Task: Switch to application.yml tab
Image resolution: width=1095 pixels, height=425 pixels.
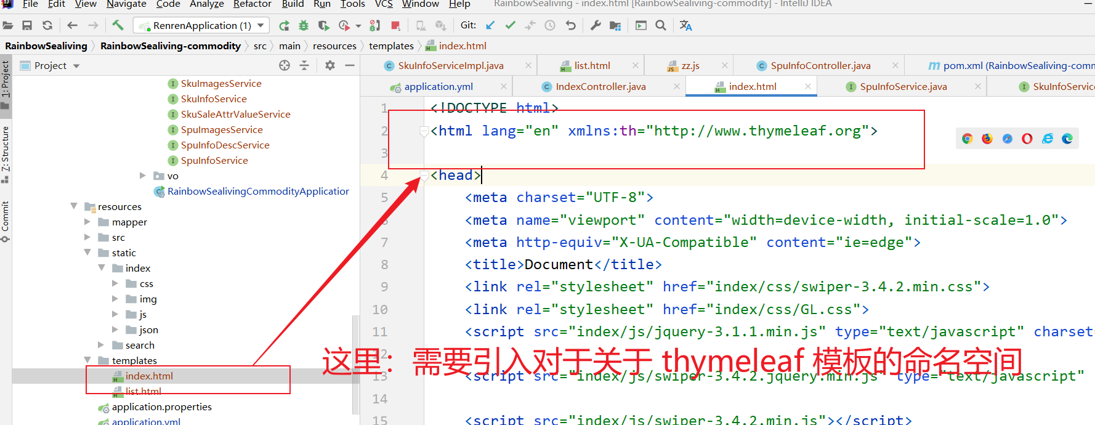Action: pos(438,86)
